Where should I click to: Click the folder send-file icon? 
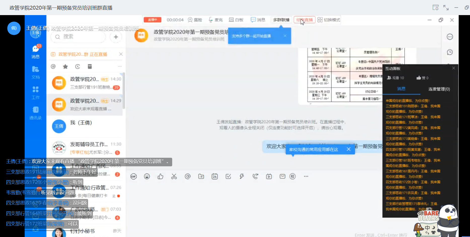(x=201, y=177)
